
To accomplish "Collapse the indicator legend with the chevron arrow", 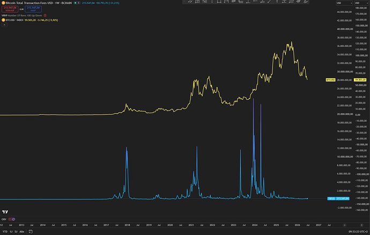I will click(x=4, y=25).
